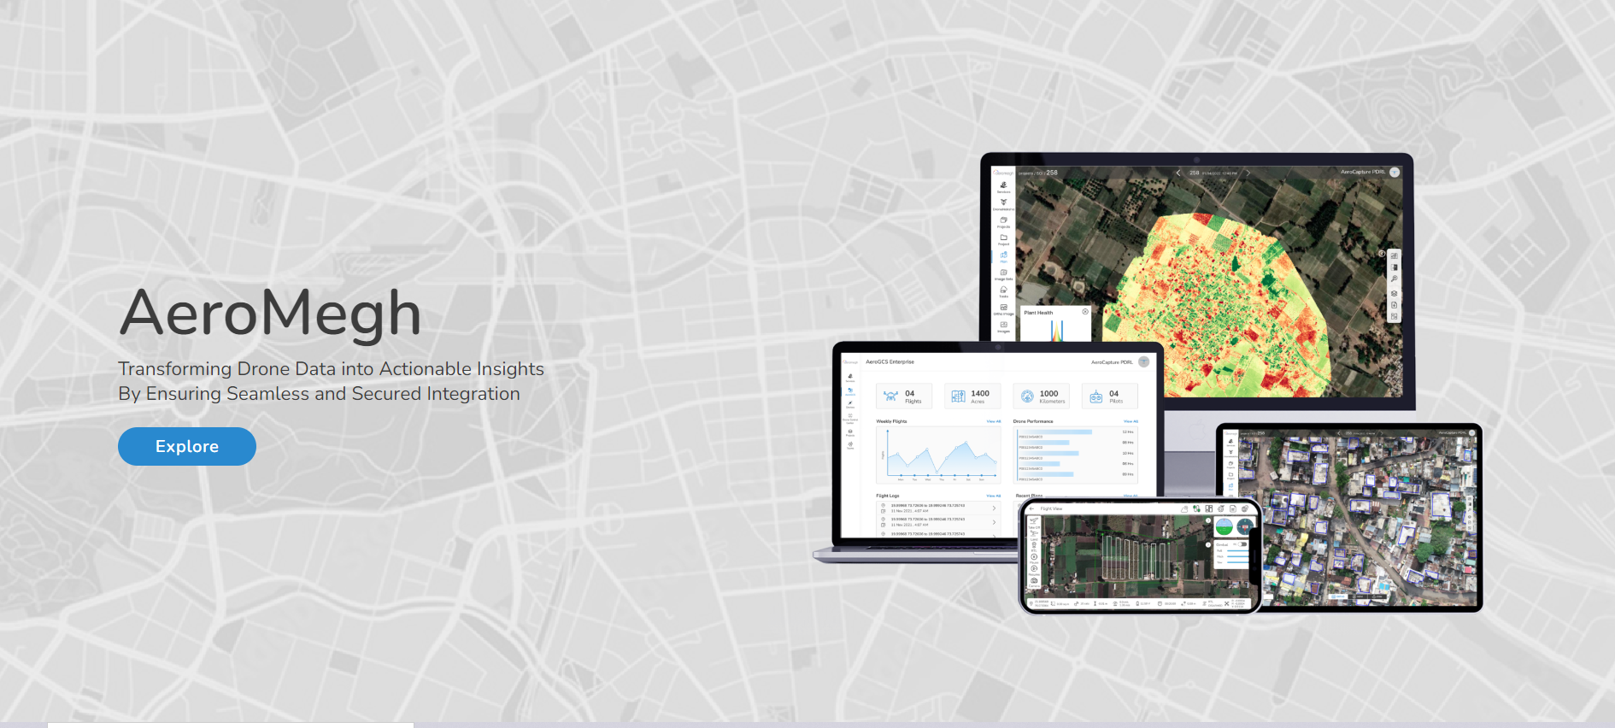Click the Camera icon in phone mockup
Screen dimensions: 1615x728
point(1034,581)
